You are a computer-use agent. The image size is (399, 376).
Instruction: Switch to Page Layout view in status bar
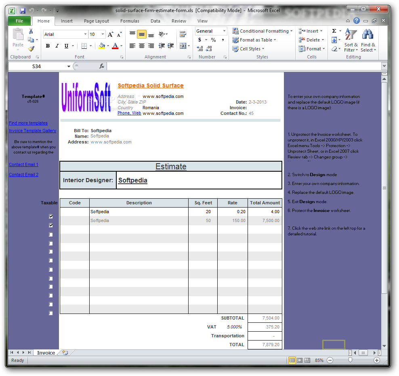point(300,360)
